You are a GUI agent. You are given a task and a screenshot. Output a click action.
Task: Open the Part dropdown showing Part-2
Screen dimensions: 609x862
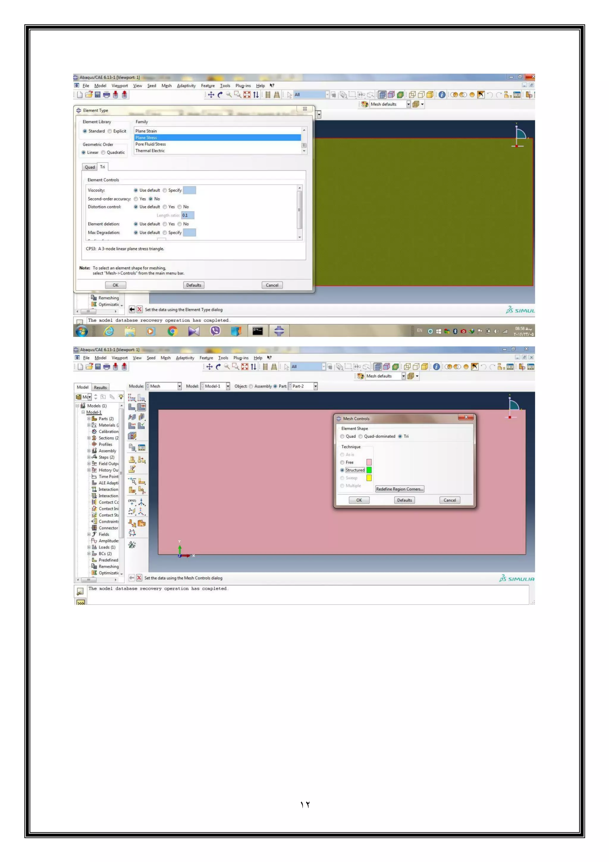tap(316, 386)
